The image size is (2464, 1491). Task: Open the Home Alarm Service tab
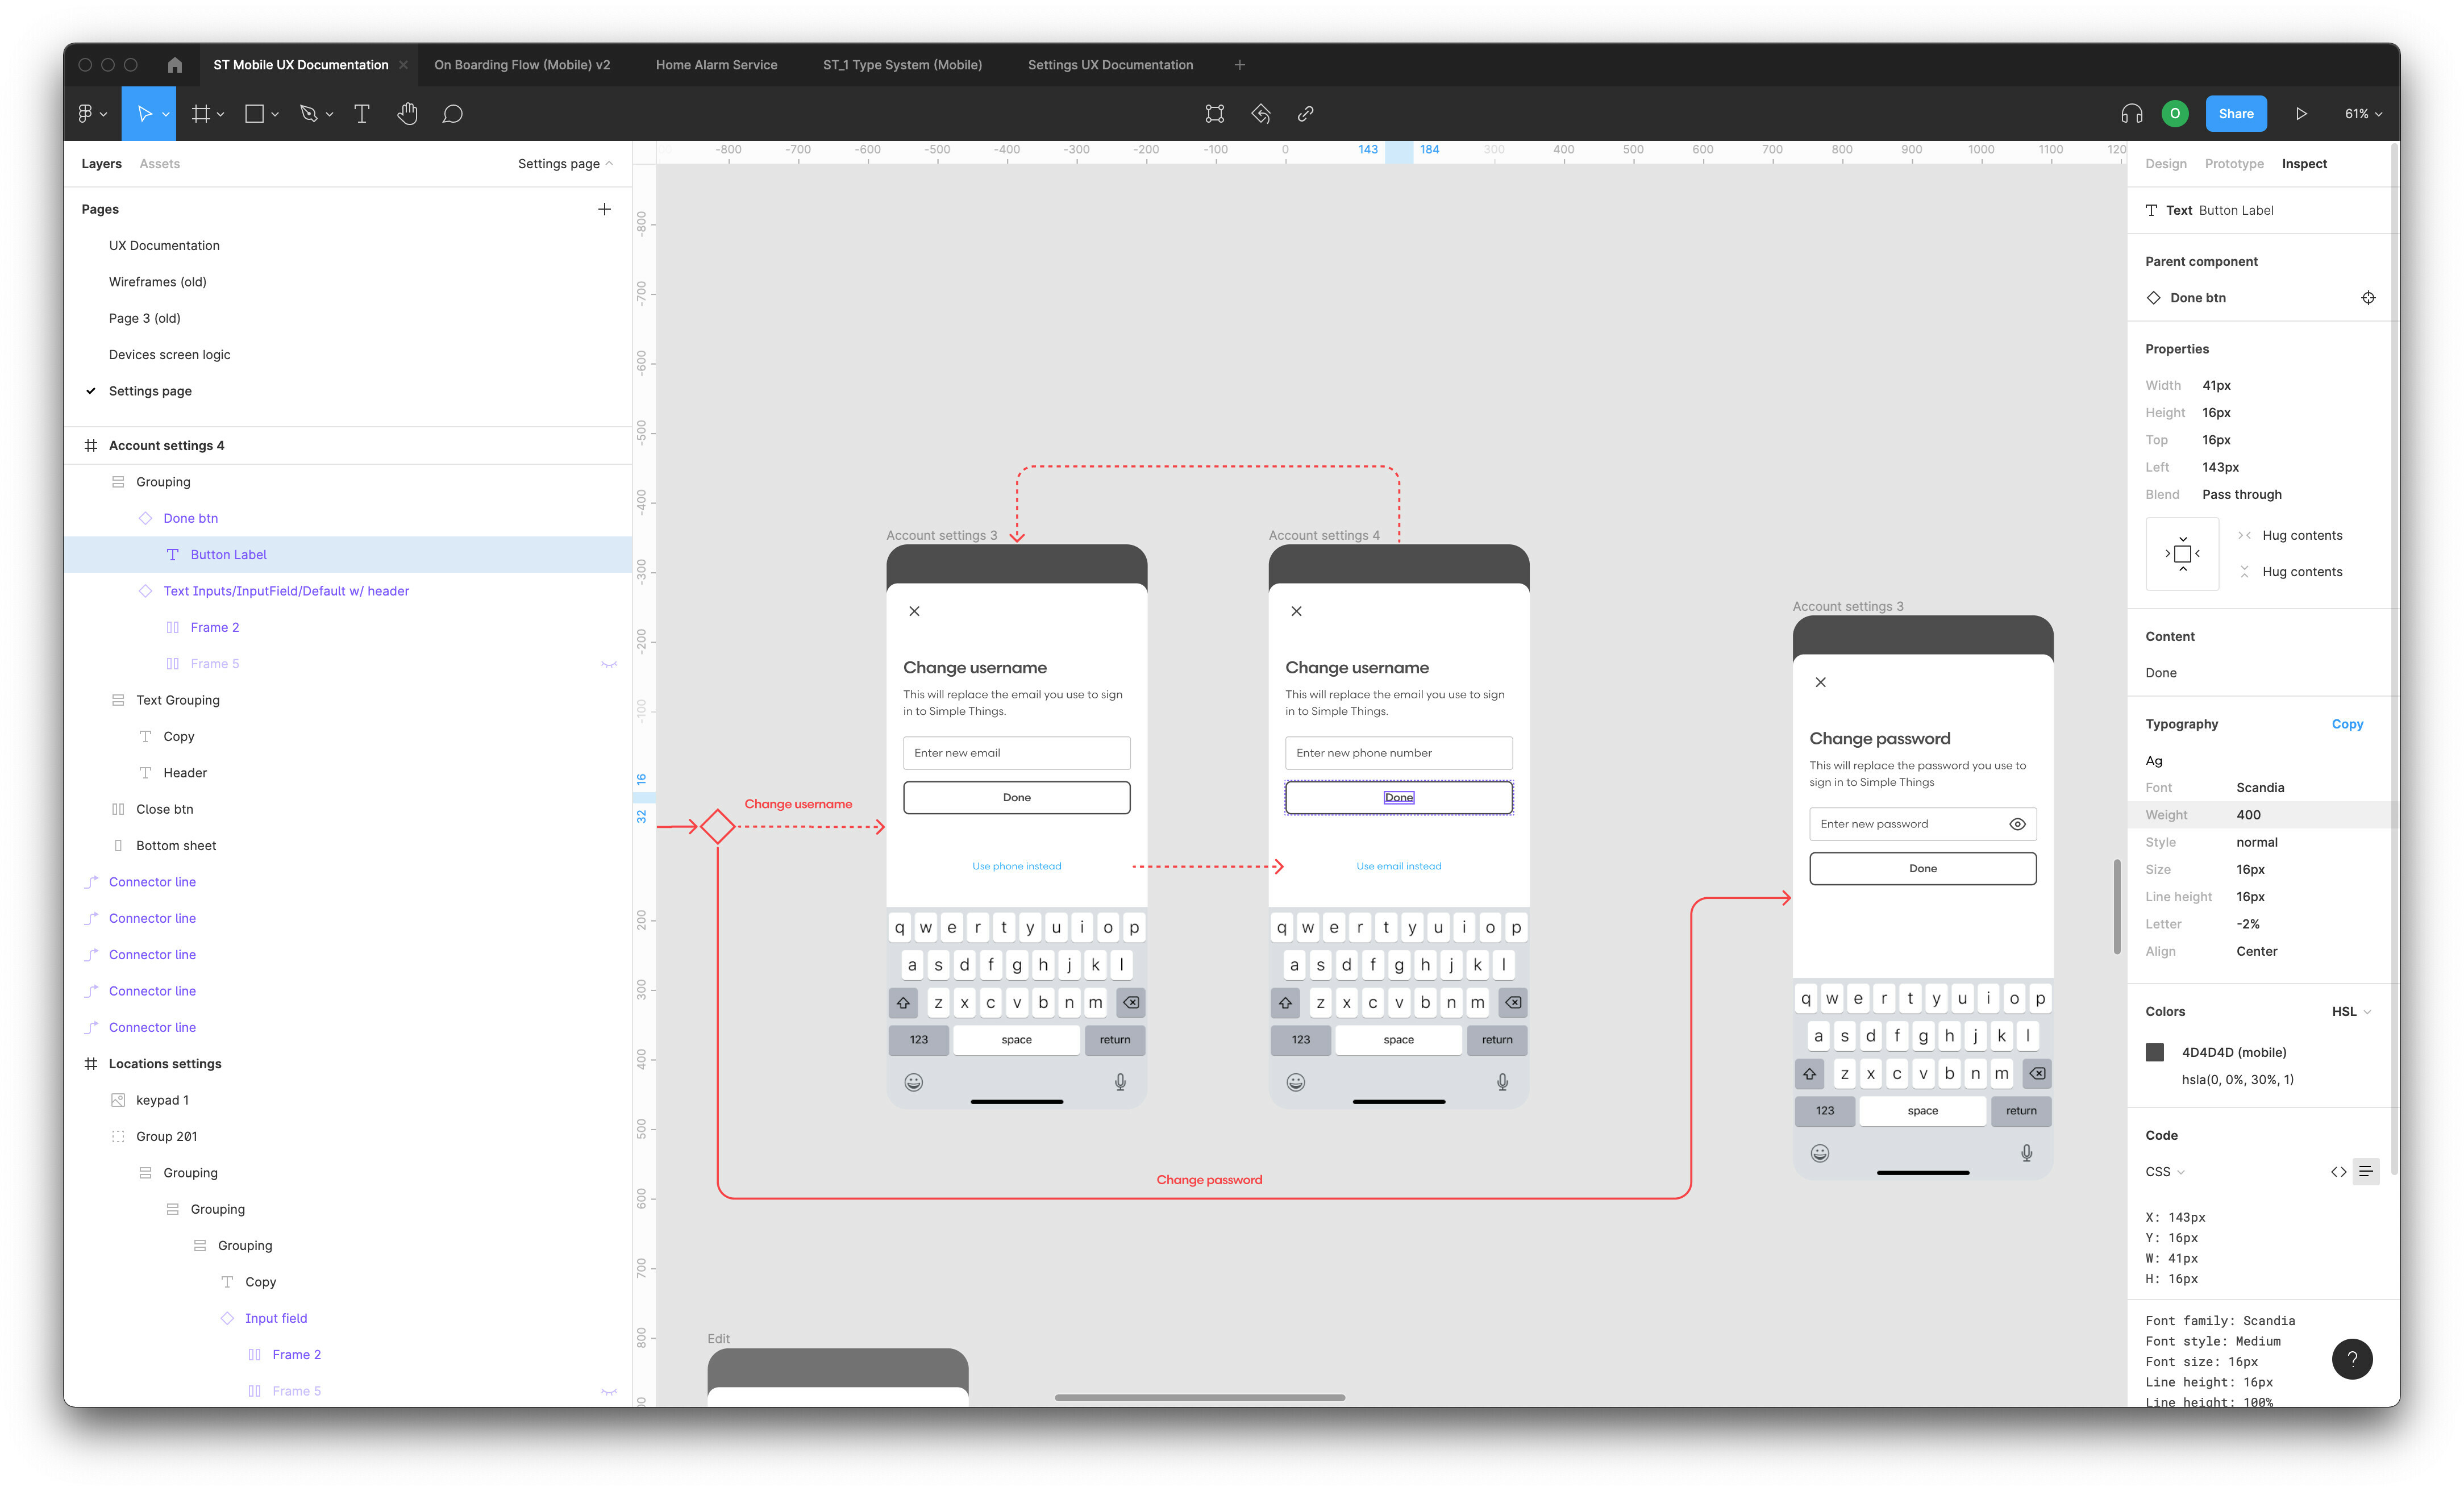(x=716, y=65)
